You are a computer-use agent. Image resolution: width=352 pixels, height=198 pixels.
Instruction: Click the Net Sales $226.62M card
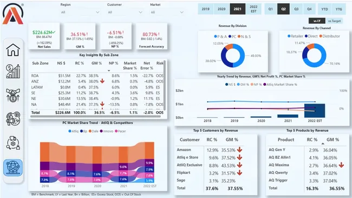[44, 36]
